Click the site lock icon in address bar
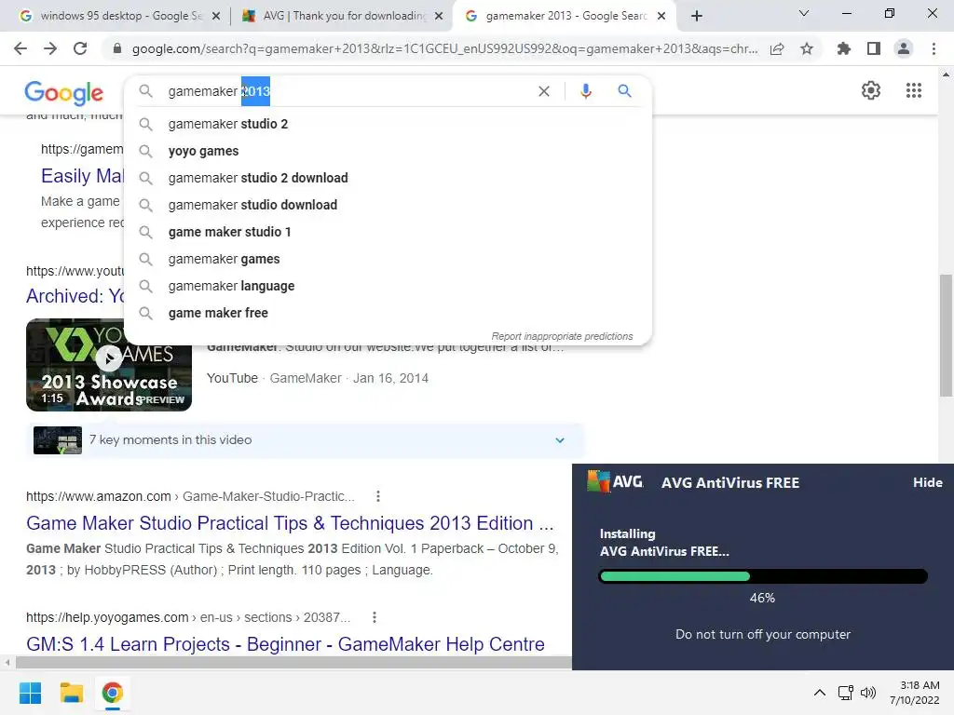 [116, 48]
